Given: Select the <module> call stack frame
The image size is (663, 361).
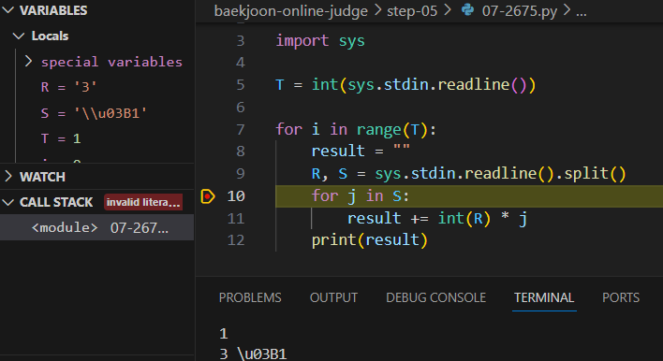Looking at the screenshot, I should 96,228.
